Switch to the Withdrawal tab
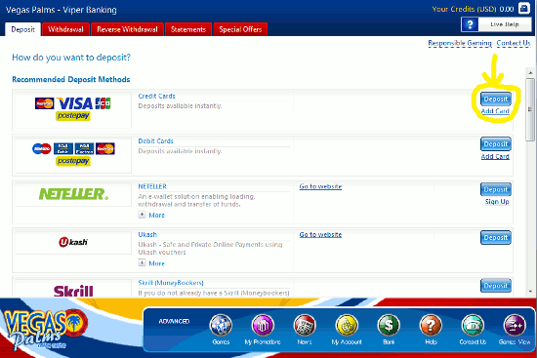The width and height of the screenshot is (537, 358). tap(65, 29)
